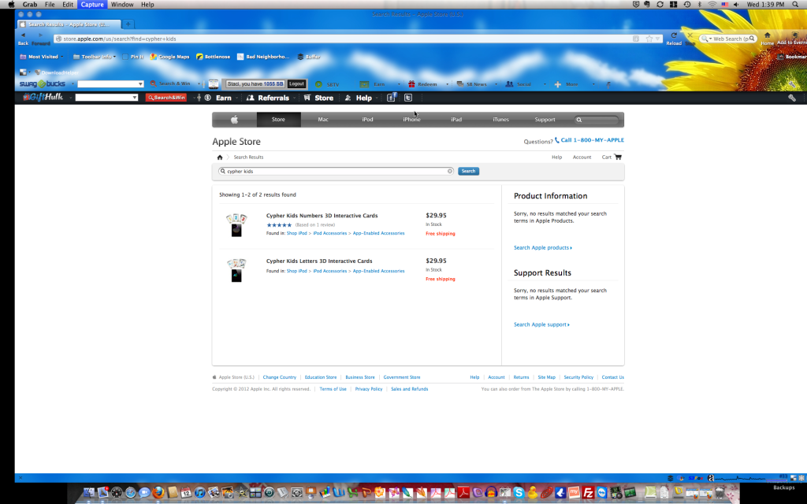Click the Twitter icon on GiftHulk toolbar
The width and height of the screenshot is (807, 504).
coord(408,98)
